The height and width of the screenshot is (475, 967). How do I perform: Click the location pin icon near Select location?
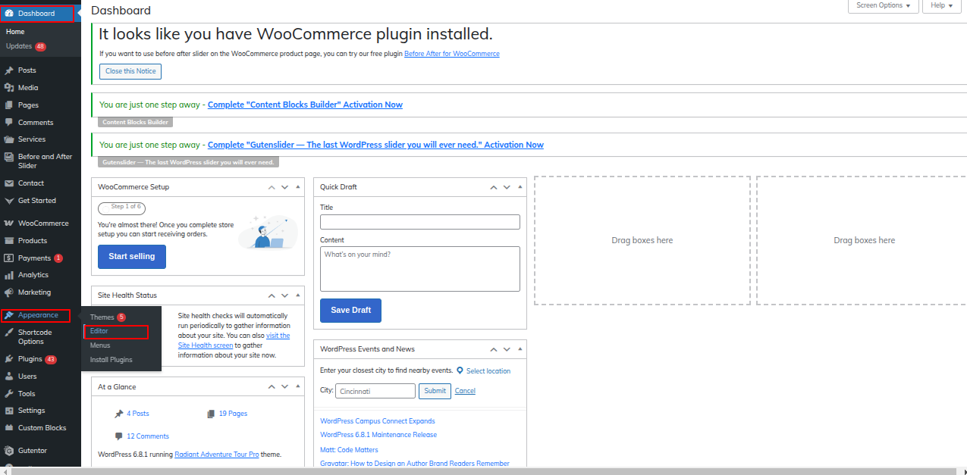pyautogui.click(x=460, y=370)
